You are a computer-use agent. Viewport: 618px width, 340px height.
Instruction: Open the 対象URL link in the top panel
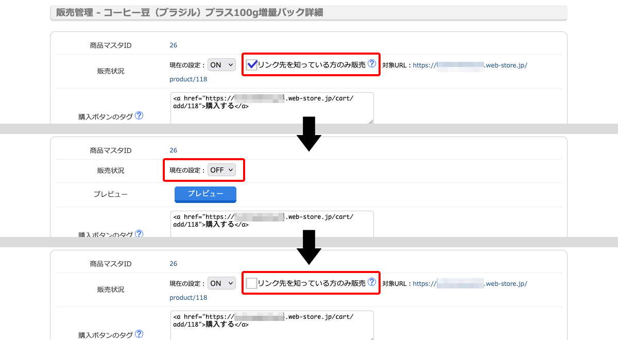pyautogui.click(x=470, y=65)
